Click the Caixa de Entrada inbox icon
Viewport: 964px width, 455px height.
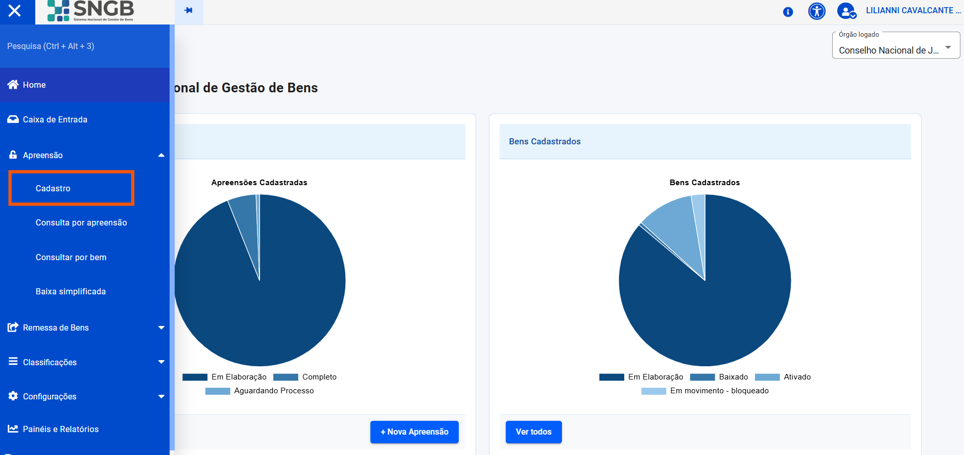pyautogui.click(x=13, y=119)
